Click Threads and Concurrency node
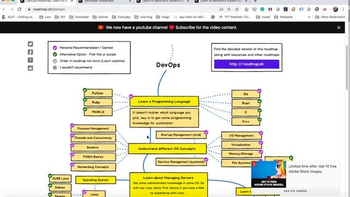The image size is (350, 197). coord(94,138)
